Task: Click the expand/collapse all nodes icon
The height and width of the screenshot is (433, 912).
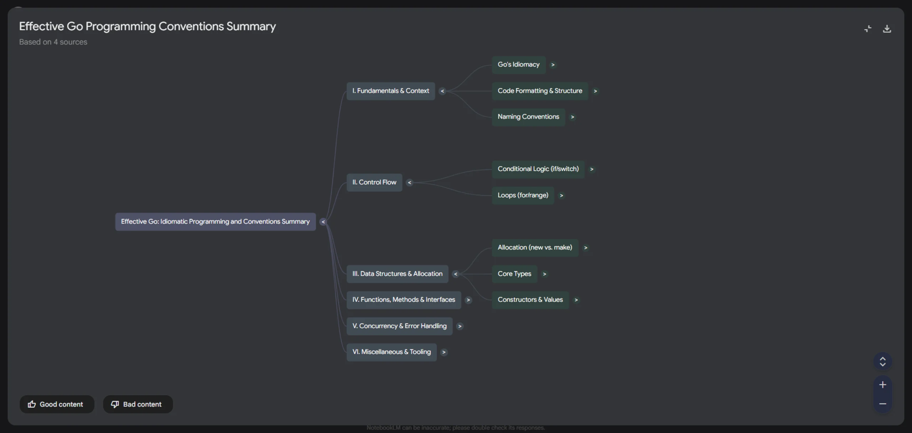Action: click(882, 361)
